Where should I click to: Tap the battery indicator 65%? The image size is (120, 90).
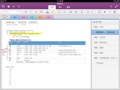click(x=116, y=1)
